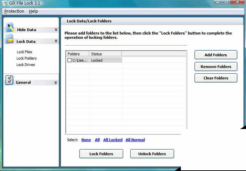Expand the Hide Data section chevron
246x171 pixels.
[56, 30]
